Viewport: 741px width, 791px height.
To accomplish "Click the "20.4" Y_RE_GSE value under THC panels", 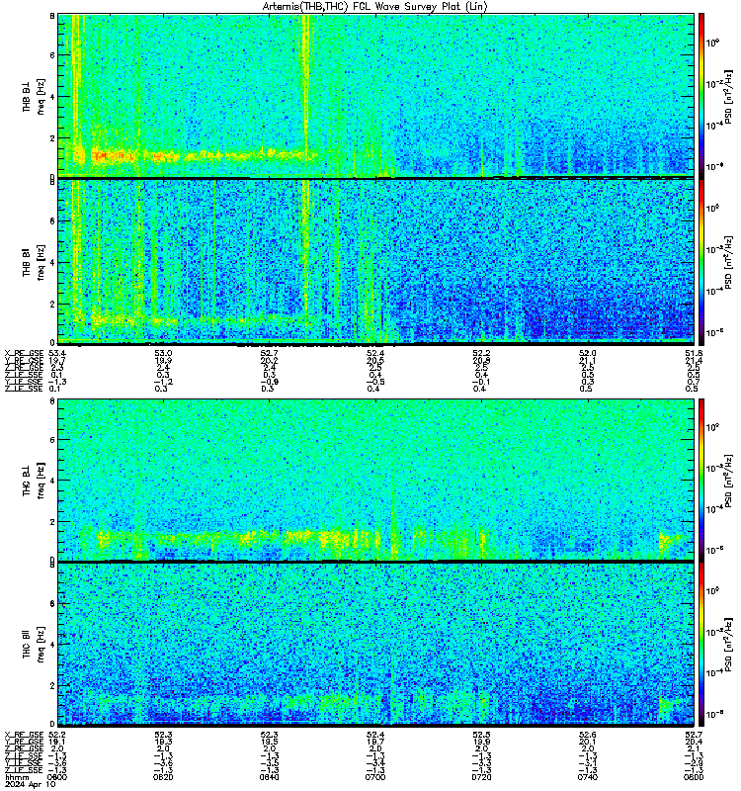I will click(694, 743).
